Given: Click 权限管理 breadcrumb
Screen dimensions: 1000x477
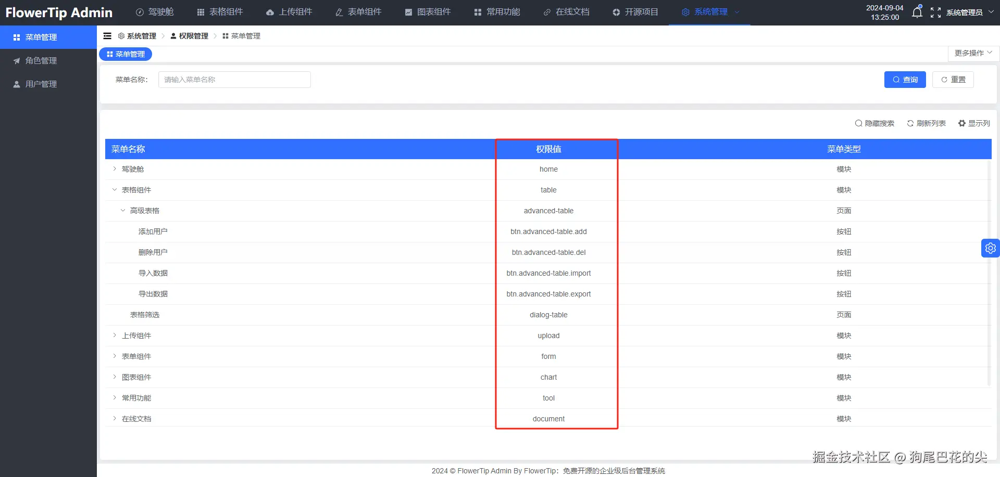Looking at the screenshot, I should pos(189,36).
